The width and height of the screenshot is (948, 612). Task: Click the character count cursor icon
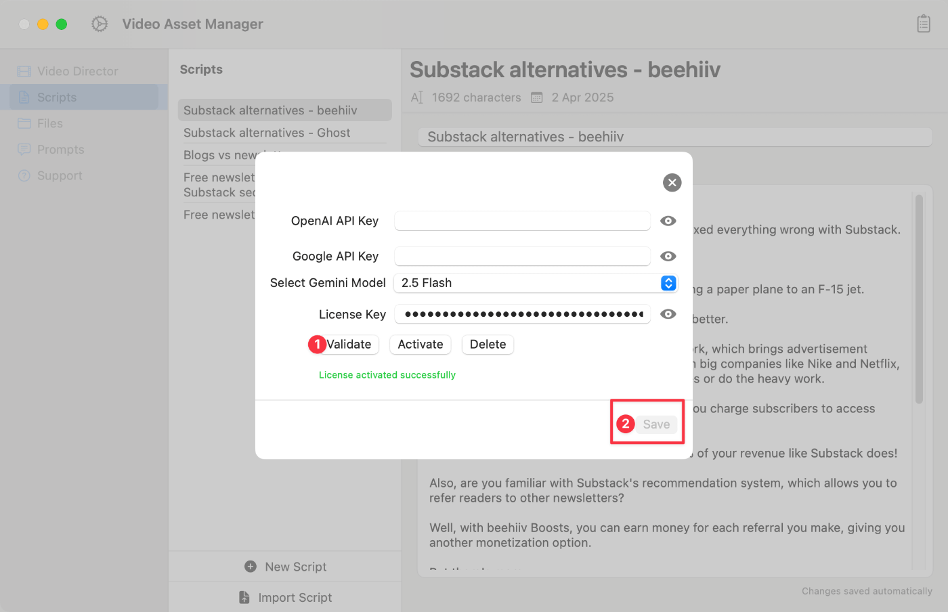tap(417, 97)
